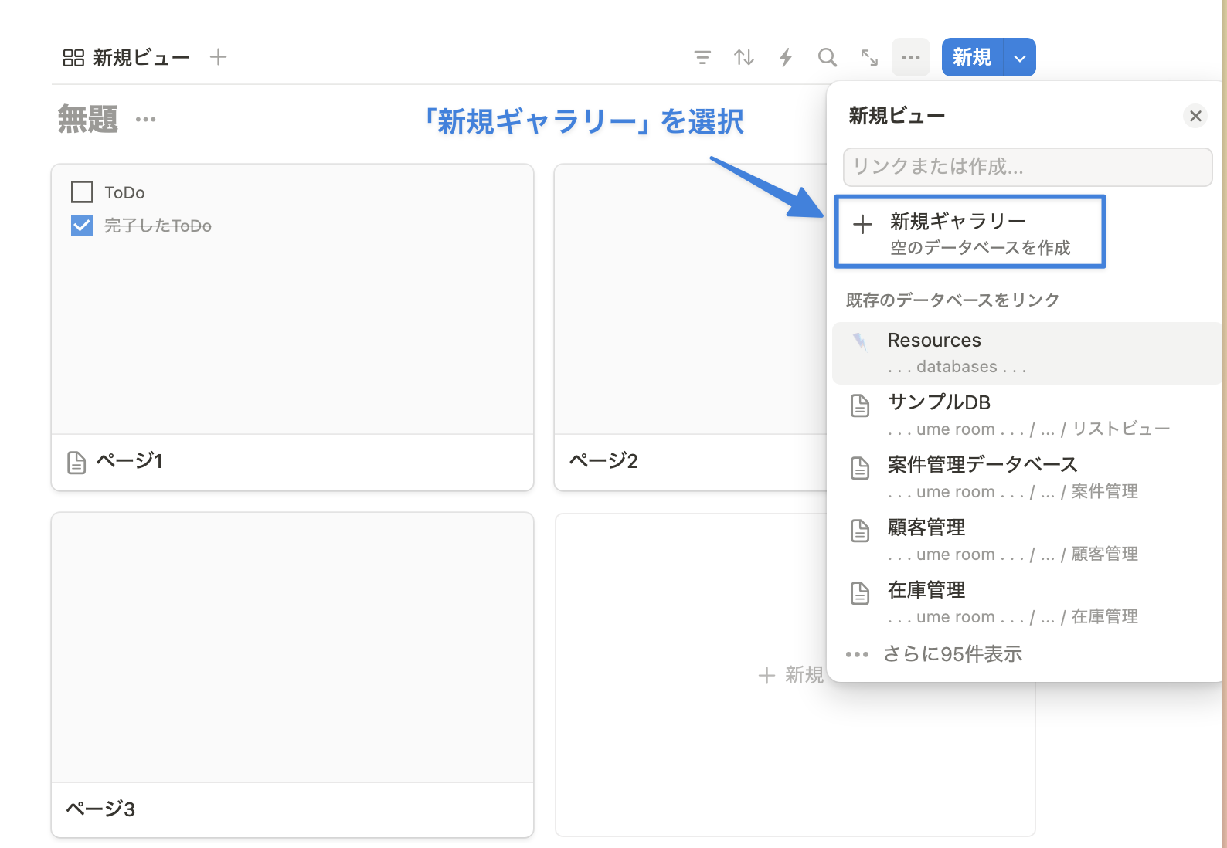Click the 完了したToDo text
Viewport: 1227px width, 848px height.
158,226
